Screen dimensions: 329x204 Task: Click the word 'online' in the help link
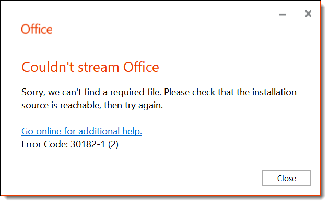49,131
